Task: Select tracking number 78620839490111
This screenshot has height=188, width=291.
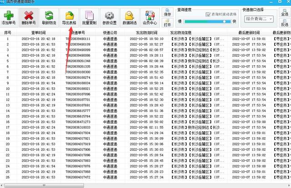Action: click(x=78, y=39)
